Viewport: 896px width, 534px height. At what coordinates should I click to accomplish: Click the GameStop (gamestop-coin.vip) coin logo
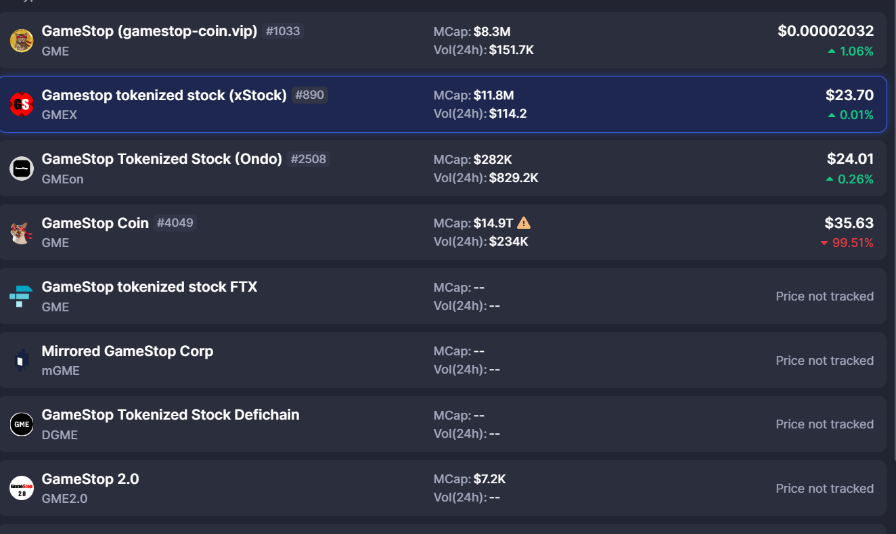click(22, 41)
